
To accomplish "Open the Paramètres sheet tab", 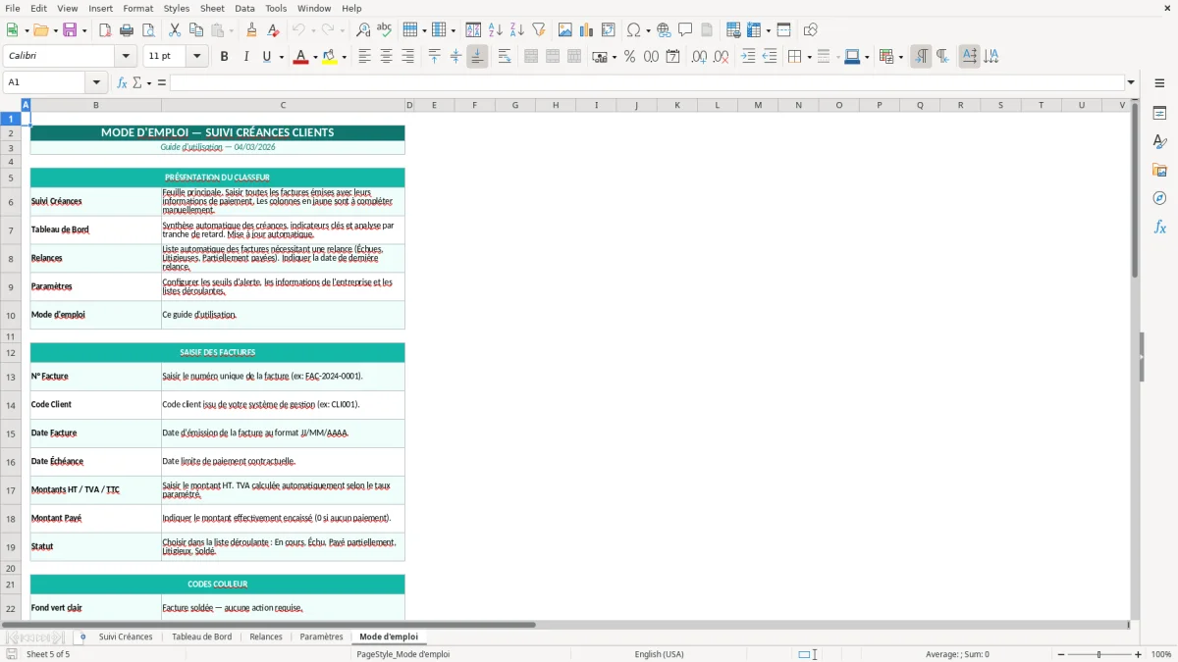I will coord(321,637).
